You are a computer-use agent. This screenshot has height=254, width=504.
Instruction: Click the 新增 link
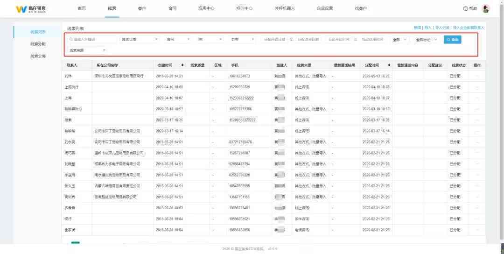click(x=417, y=28)
